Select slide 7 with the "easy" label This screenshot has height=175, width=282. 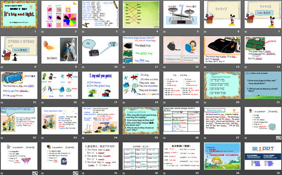[263, 14]
